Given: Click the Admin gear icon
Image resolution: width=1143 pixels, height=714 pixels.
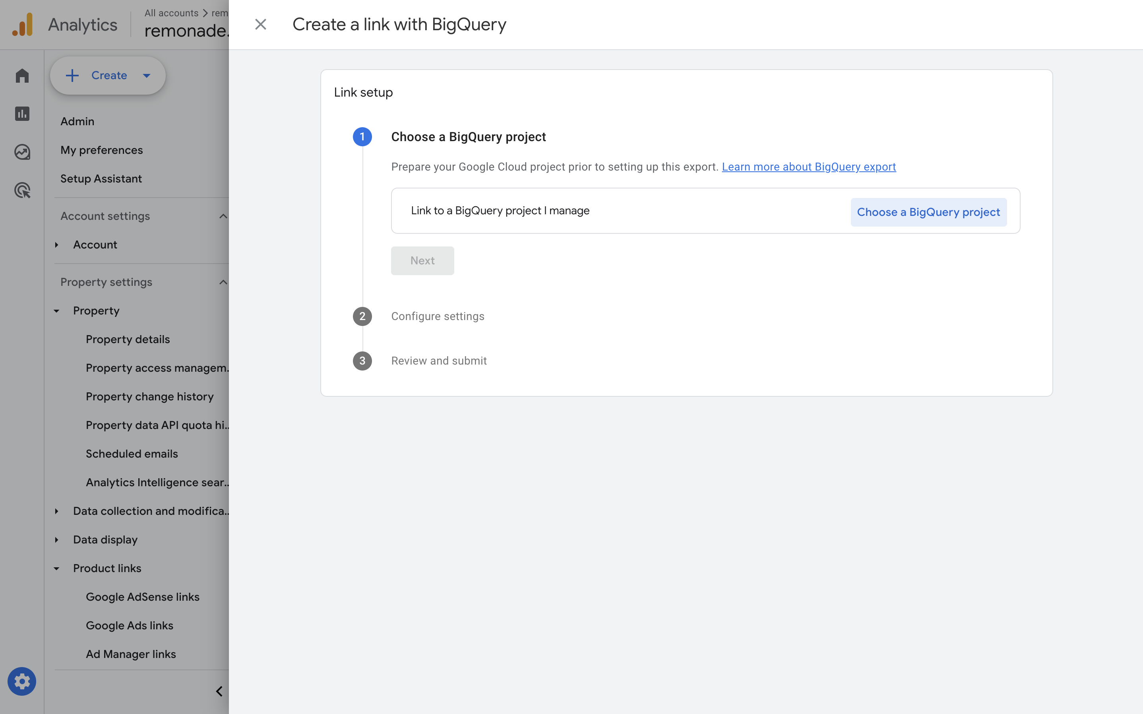Looking at the screenshot, I should pyautogui.click(x=22, y=681).
